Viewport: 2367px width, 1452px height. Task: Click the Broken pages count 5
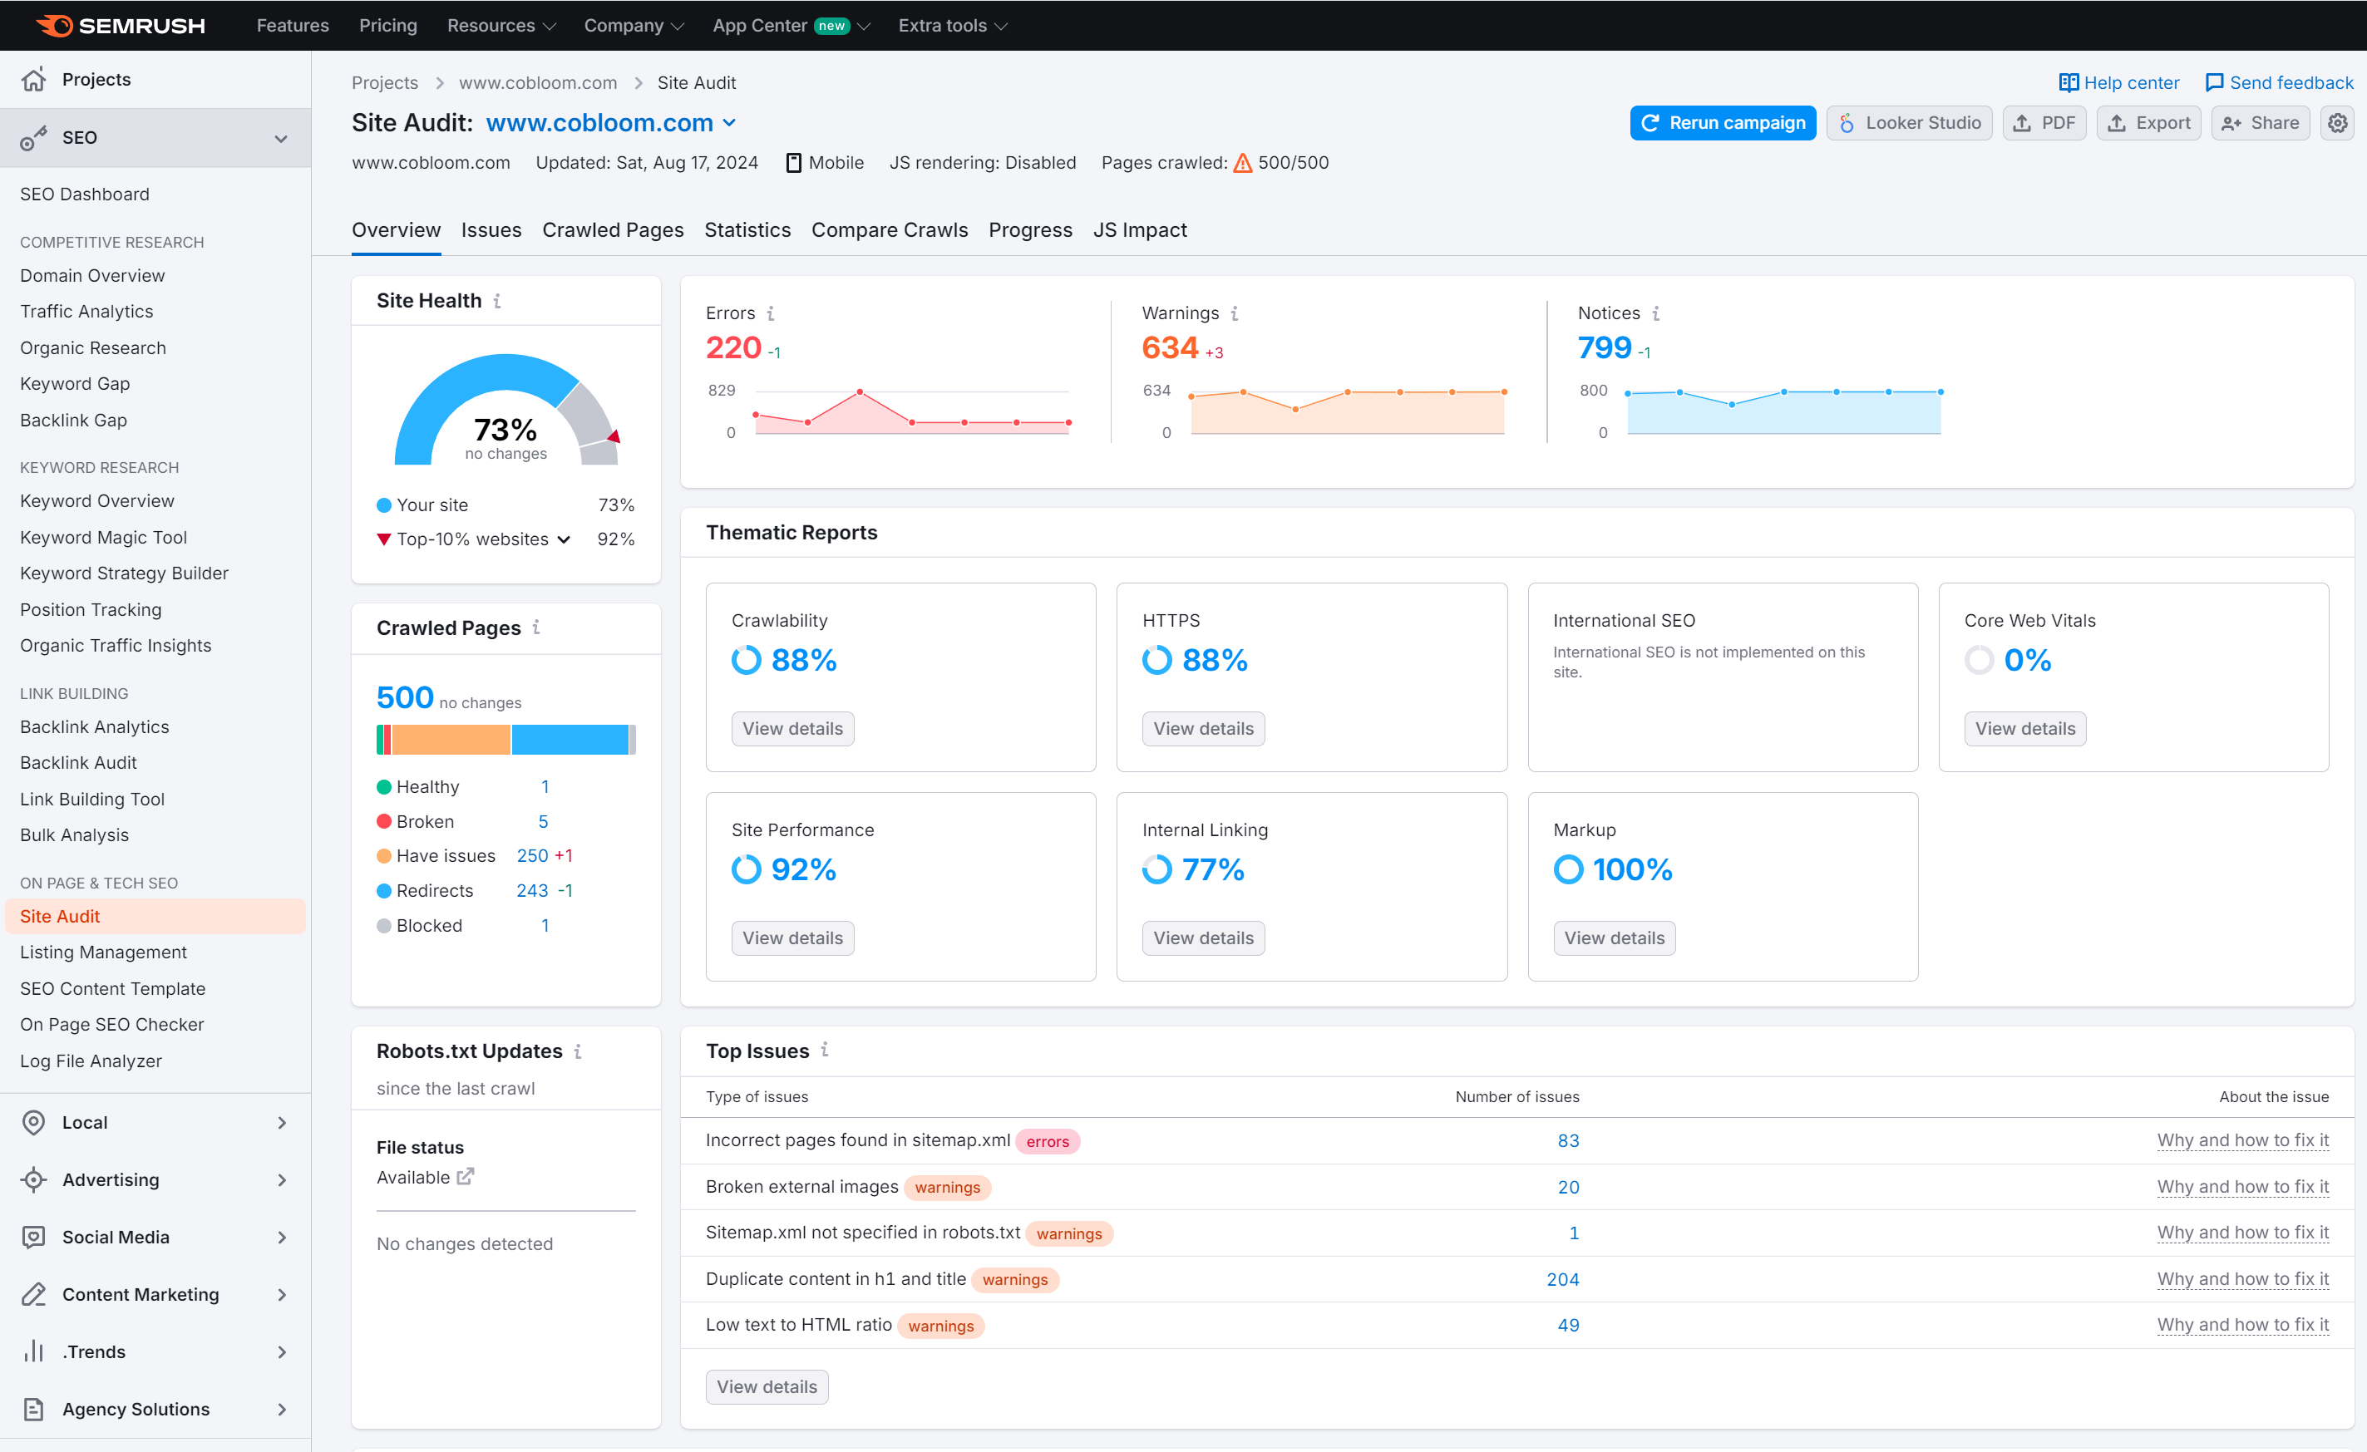tap(543, 821)
